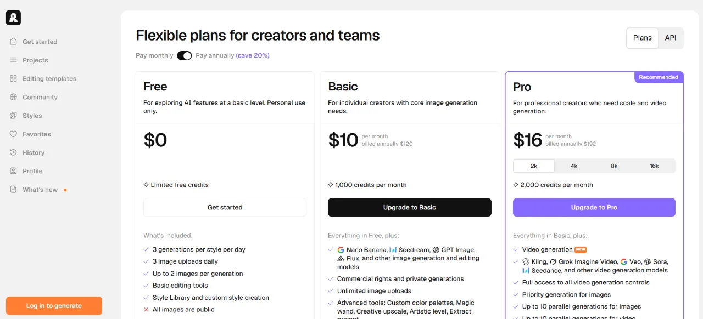Image resolution: width=703 pixels, height=319 pixels.
Task: Toggle the monthly/annual billing switch
Action: click(185, 55)
